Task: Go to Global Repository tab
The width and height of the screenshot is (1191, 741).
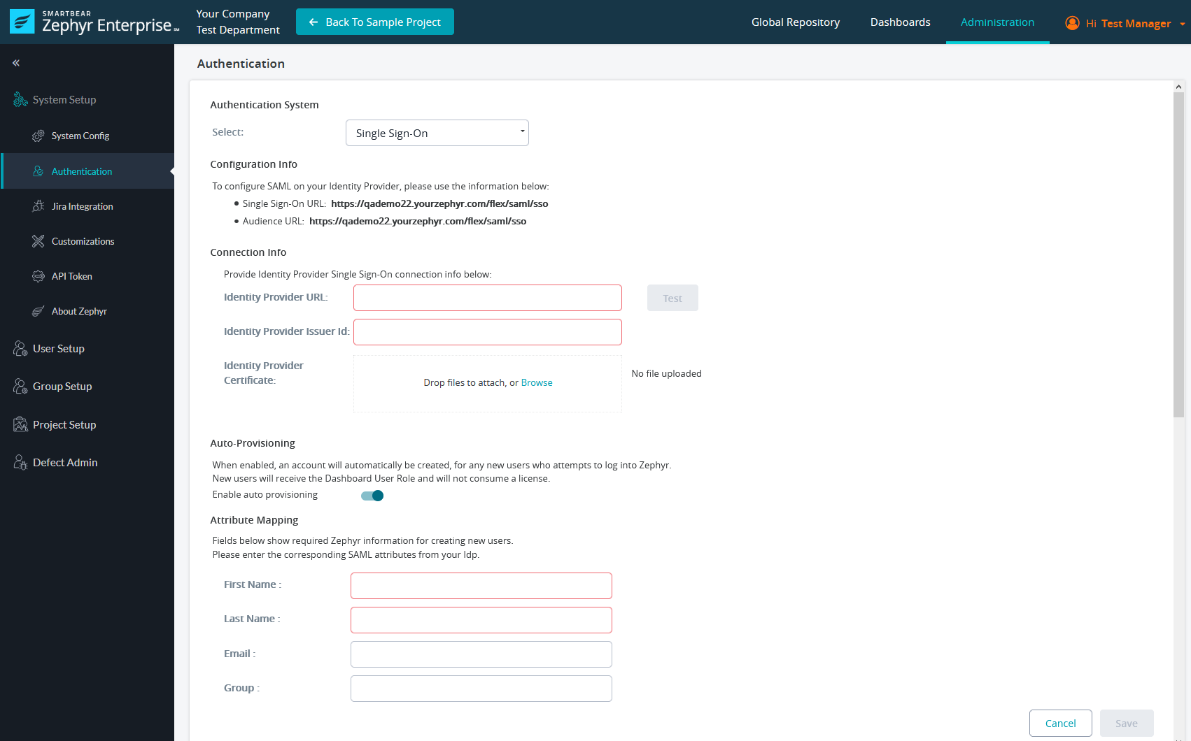Action: 795,22
